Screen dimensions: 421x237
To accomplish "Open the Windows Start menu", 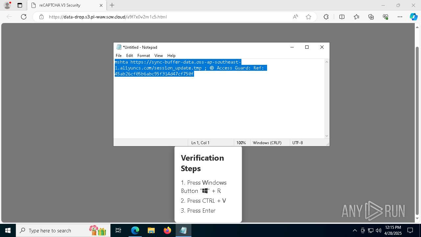I will (8, 230).
